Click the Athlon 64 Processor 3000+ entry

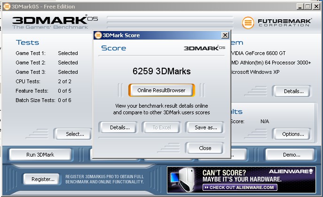[x=271, y=63]
